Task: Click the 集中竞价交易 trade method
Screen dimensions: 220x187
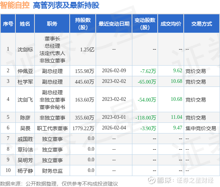Action: click(x=201, y=128)
